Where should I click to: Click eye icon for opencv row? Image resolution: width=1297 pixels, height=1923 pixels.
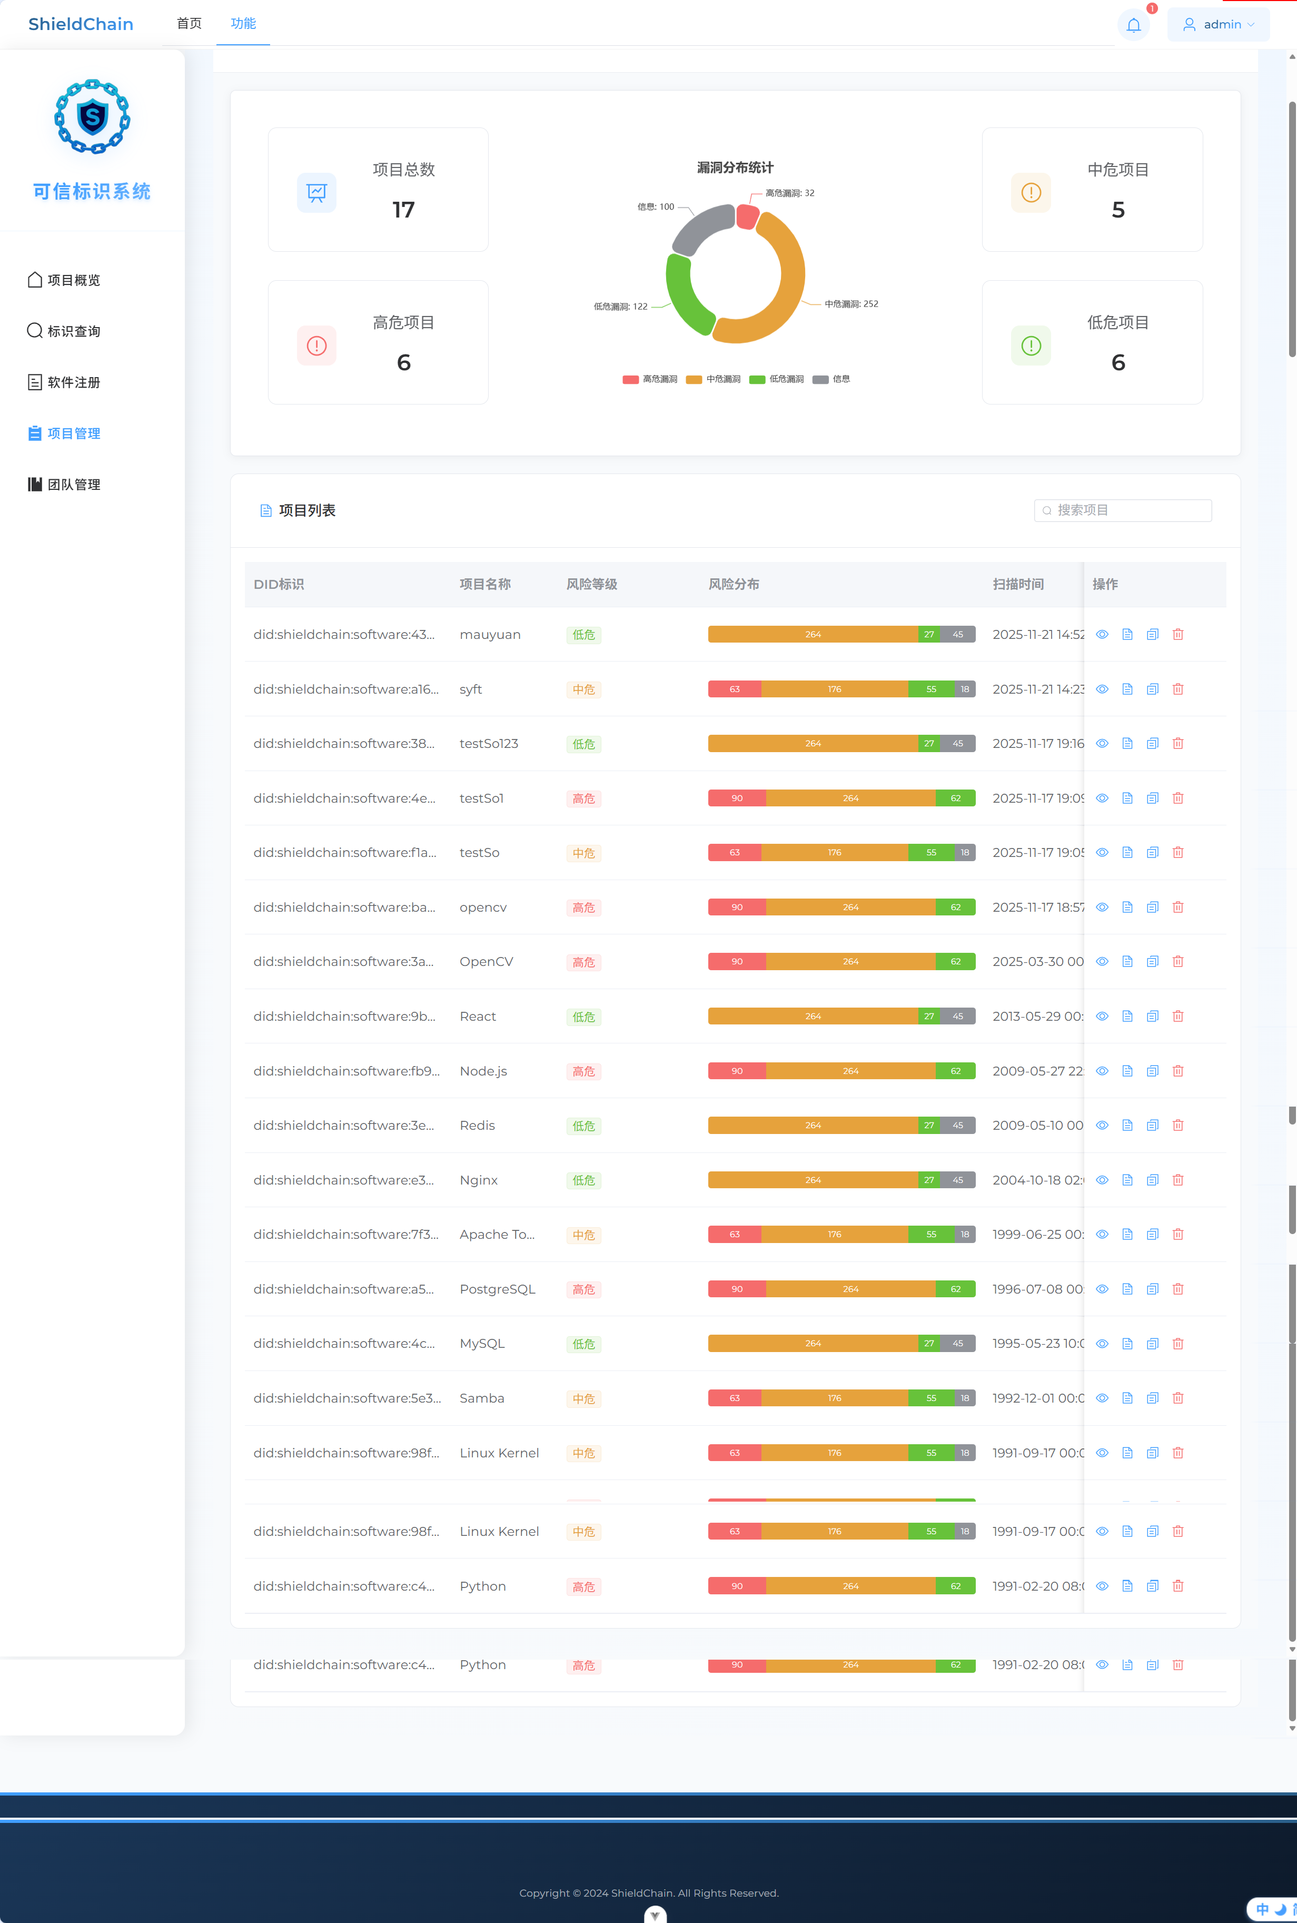tap(1102, 908)
